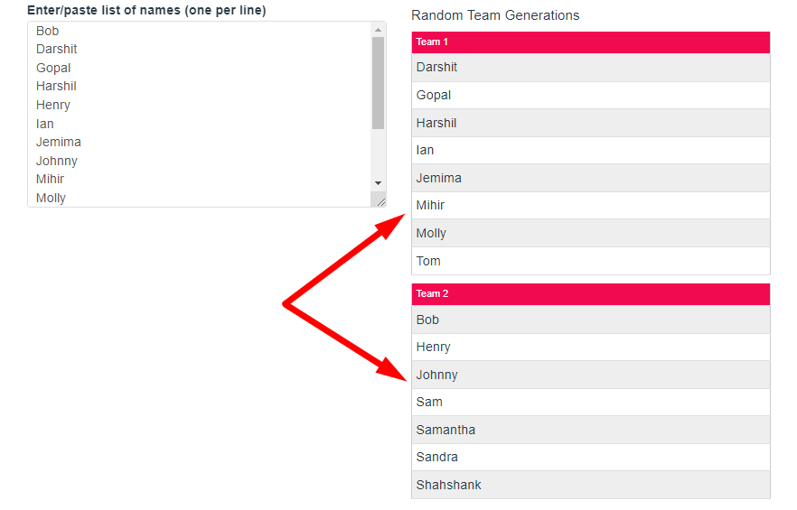797x510 pixels.
Task: Click the scrollbar down arrow in names list
Action: 378,183
